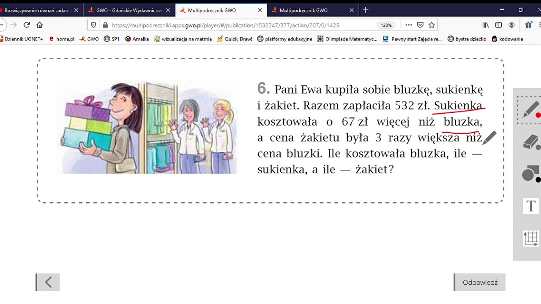Show the Odpowiedź answer

click(x=480, y=282)
